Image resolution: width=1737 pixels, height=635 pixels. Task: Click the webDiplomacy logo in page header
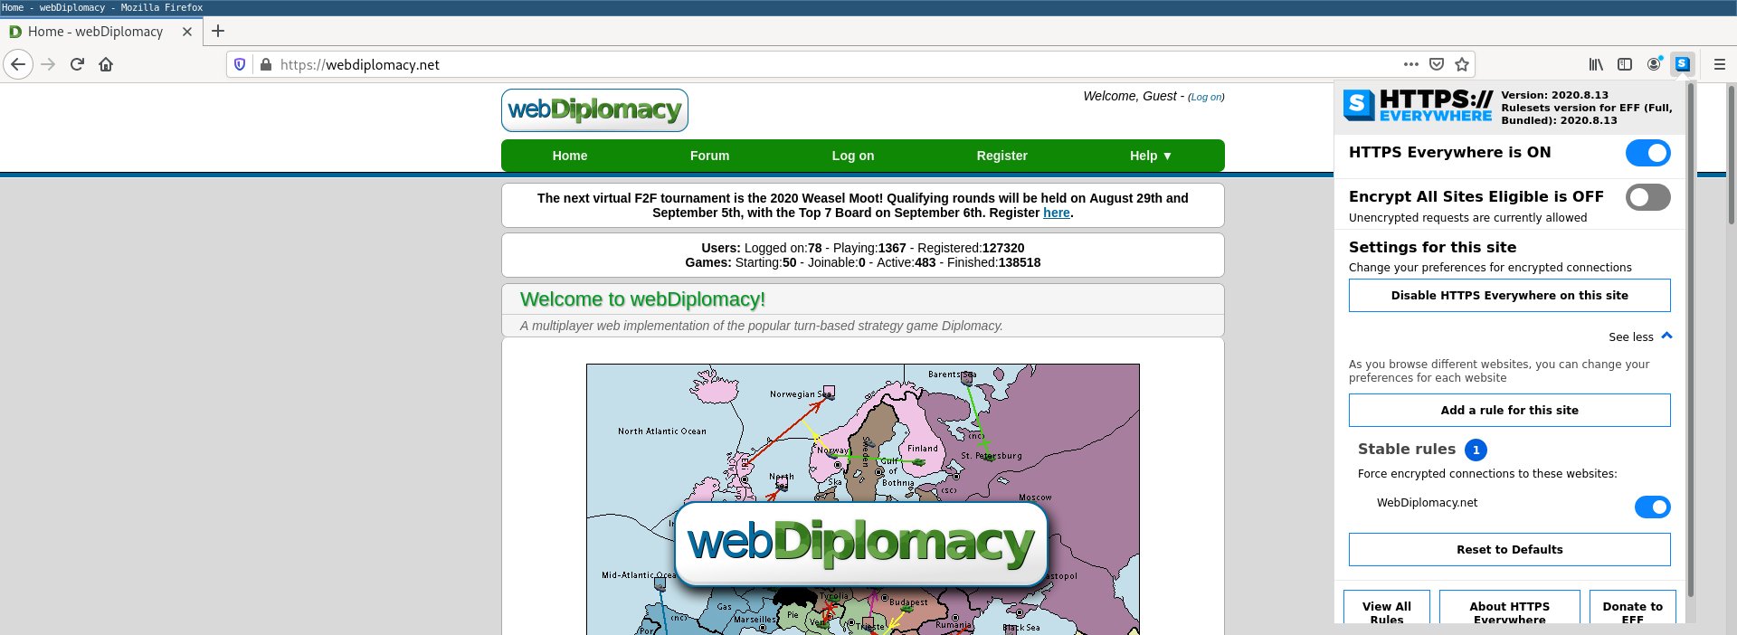pyautogui.click(x=594, y=110)
